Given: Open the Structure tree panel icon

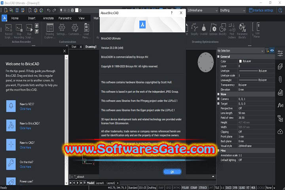Looking at the screenshot, I should point(280,118).
